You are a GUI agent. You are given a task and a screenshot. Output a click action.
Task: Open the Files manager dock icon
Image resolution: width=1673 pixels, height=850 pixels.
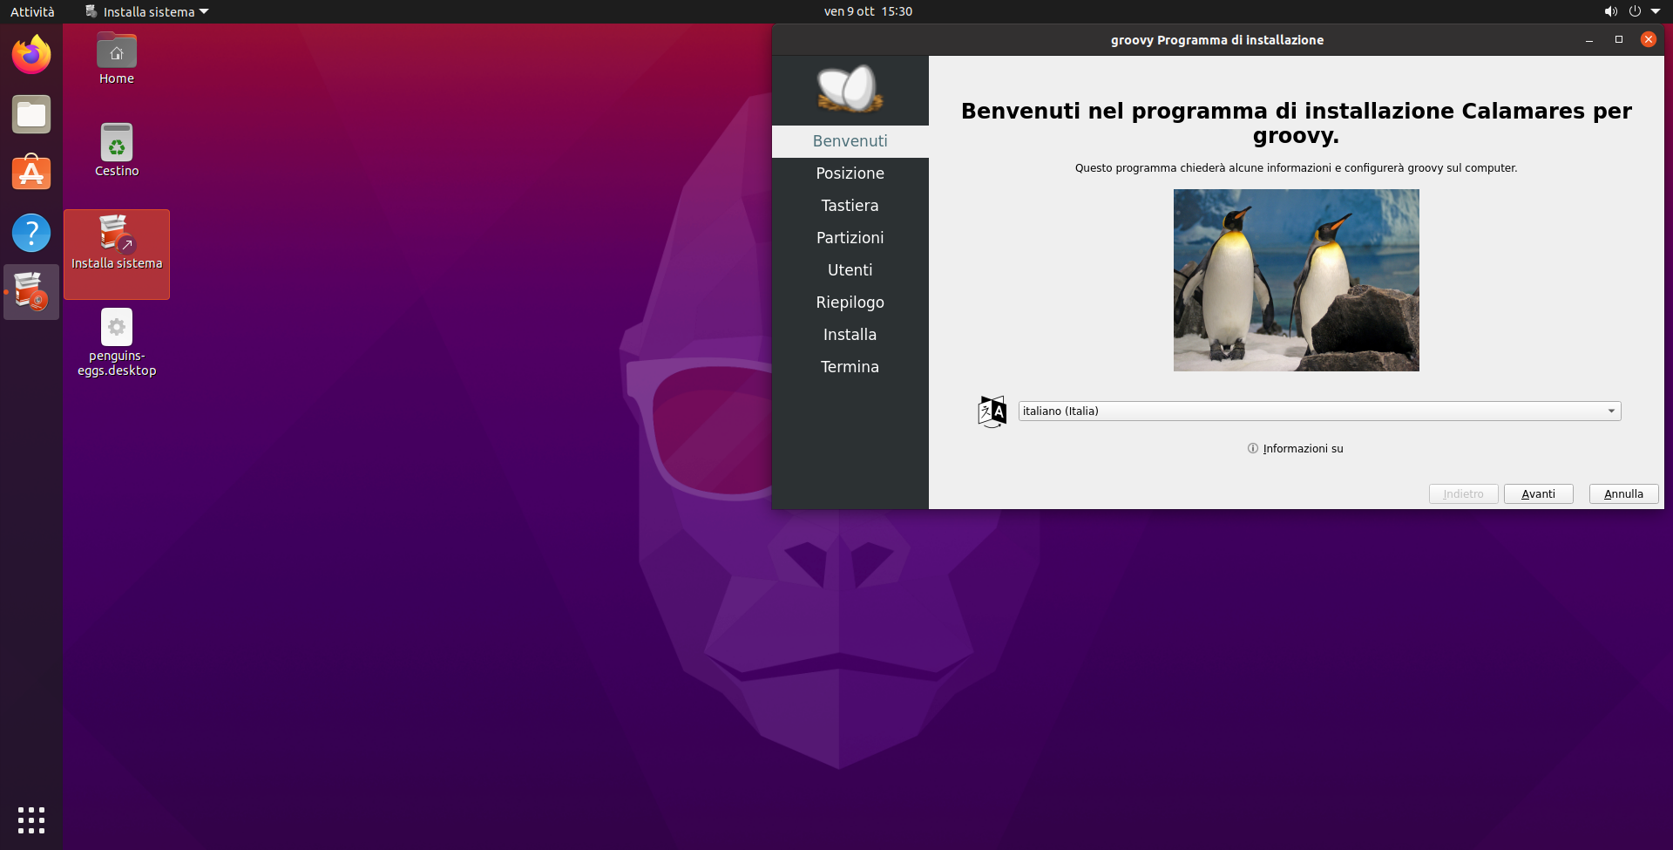pyautogui.click(x=31, y=114)
